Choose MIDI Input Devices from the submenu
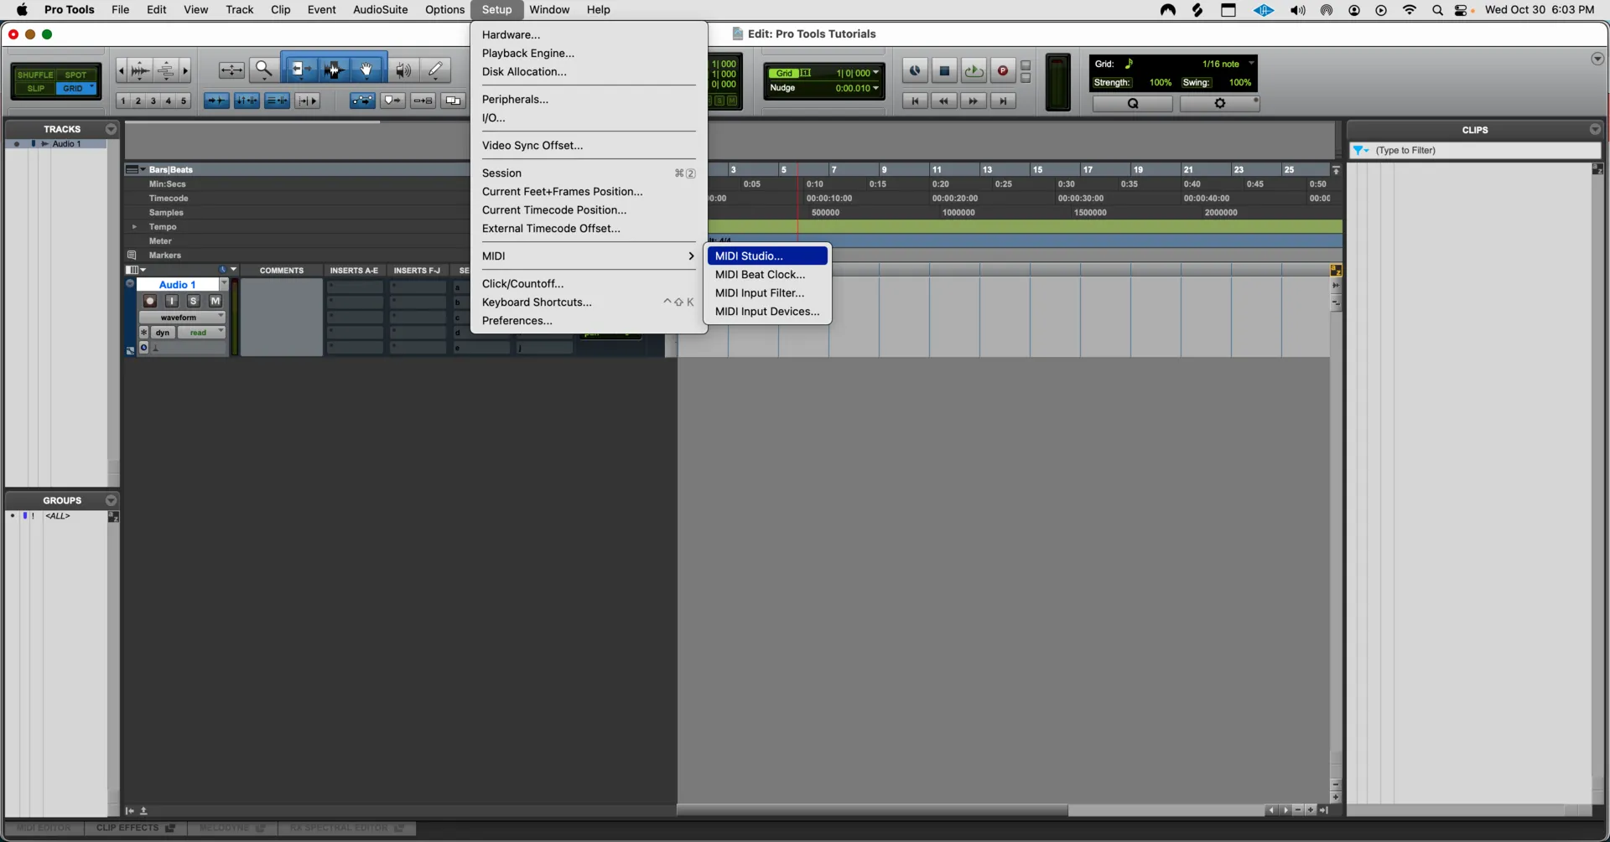This screenshot has height=842, width=1610. coord(766,312)
